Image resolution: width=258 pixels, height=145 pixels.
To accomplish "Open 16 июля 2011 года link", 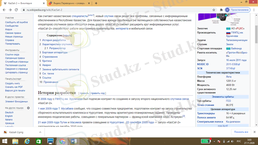I will (x=236, y=60).
